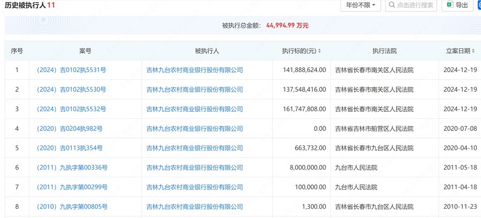Open 吉林九台农村商业银行 company link in row 2
The width and height of the screenshot is (481, 218).
(195, 89)
